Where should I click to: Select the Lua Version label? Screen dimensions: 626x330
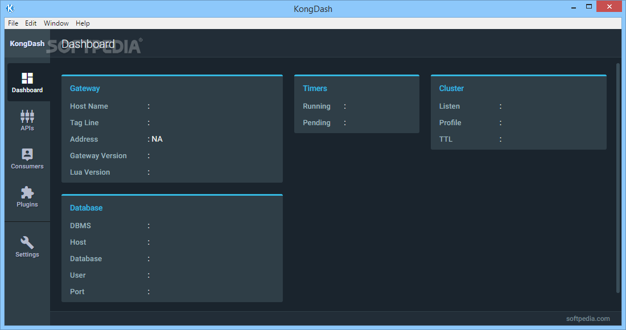90,172
